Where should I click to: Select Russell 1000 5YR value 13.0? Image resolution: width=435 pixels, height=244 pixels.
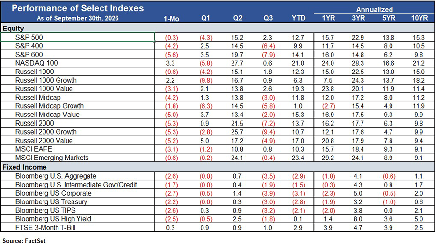[389, 72]
